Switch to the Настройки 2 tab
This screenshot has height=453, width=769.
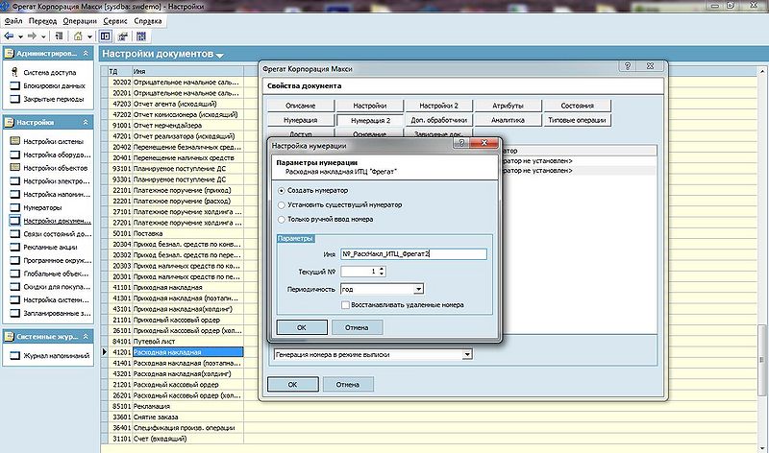[439, 106]
